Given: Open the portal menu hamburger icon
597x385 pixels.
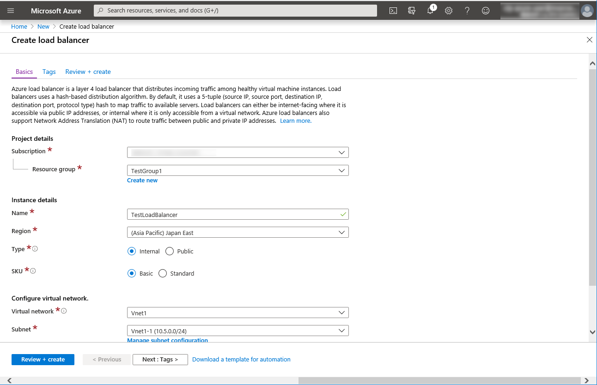Looking at the screenshot, I should click(x=10, y=10).
